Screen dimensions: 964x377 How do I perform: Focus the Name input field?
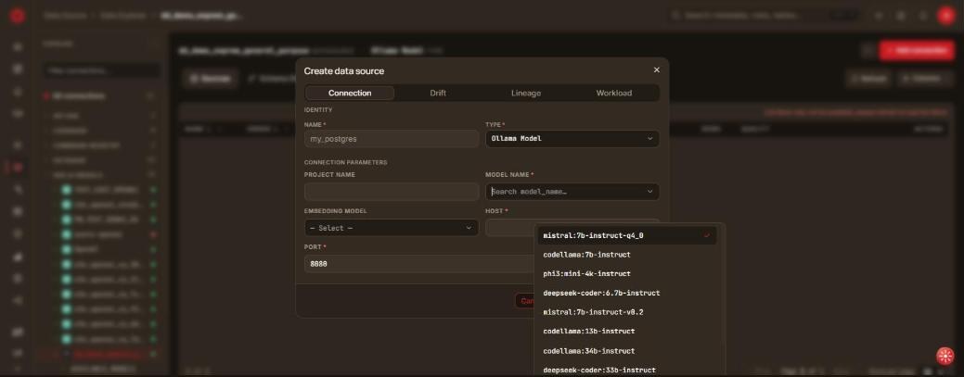(x=391, y=139)
